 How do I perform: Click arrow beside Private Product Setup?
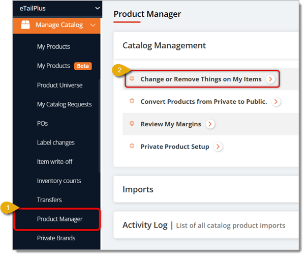coord(218,147)
